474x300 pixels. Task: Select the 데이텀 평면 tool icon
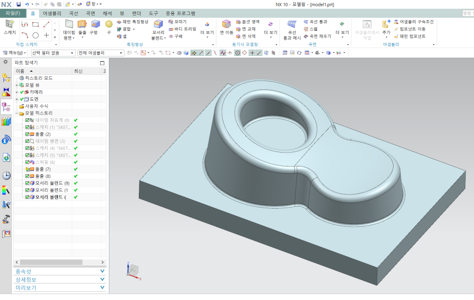point(69,25)
